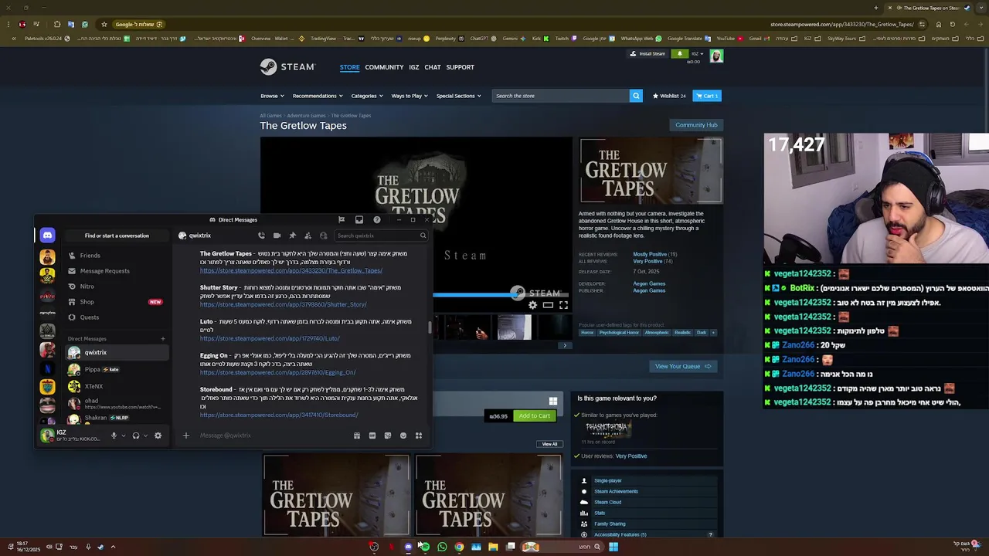Mute microphone in Discord user panel

(x=114, y=436)
